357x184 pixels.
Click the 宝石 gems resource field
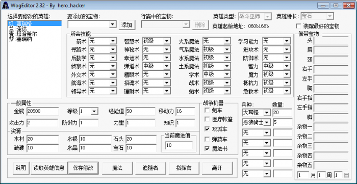[x=141, y=148]
